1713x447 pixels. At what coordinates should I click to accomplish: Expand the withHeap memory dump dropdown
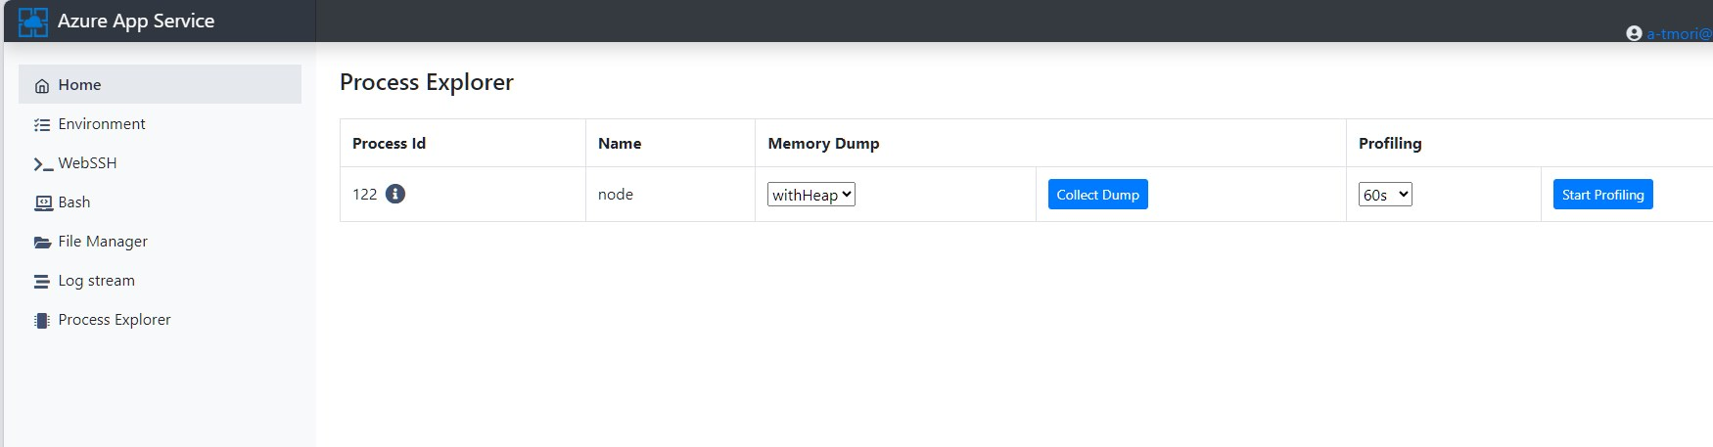click(x=811, y=195)
